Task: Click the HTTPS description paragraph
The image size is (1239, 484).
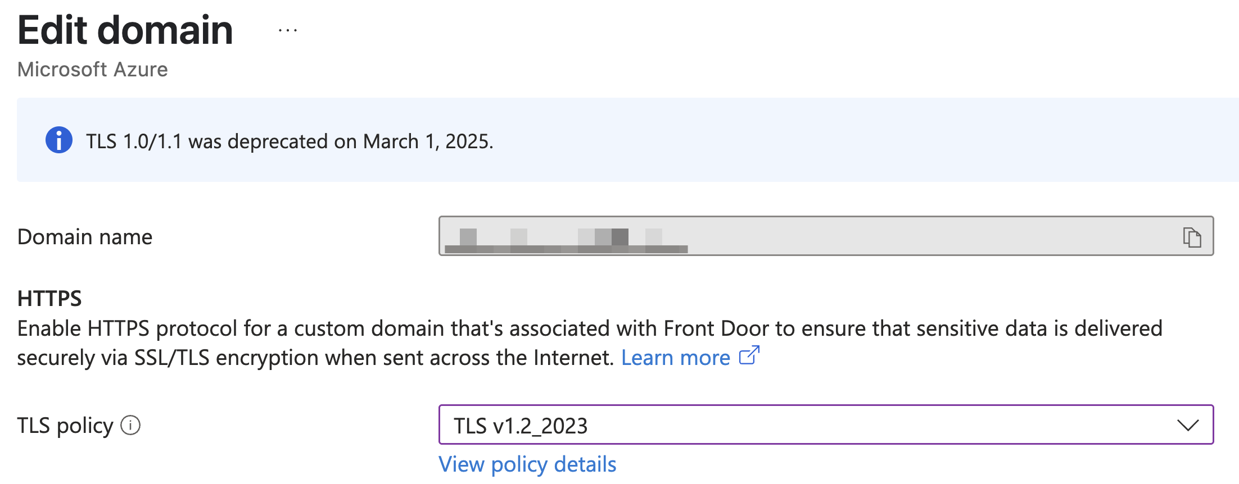Action: tap(590, 343)
